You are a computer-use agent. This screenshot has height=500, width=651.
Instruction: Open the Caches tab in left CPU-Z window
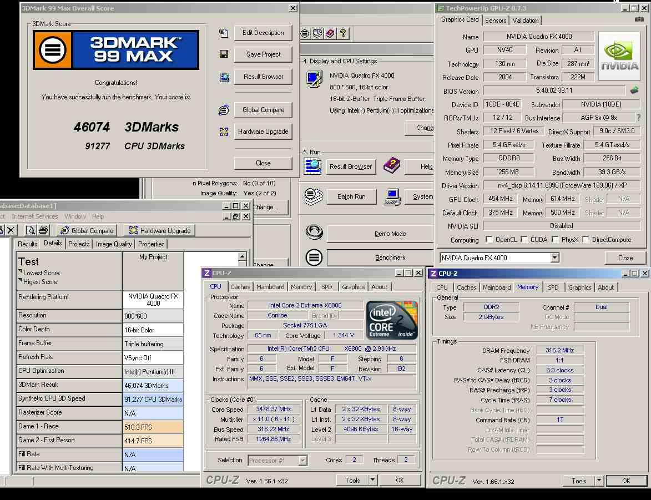[x=240, y=287]
